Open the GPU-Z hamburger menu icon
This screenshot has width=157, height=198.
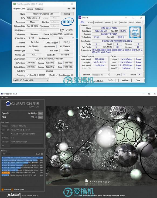(74, 8)
